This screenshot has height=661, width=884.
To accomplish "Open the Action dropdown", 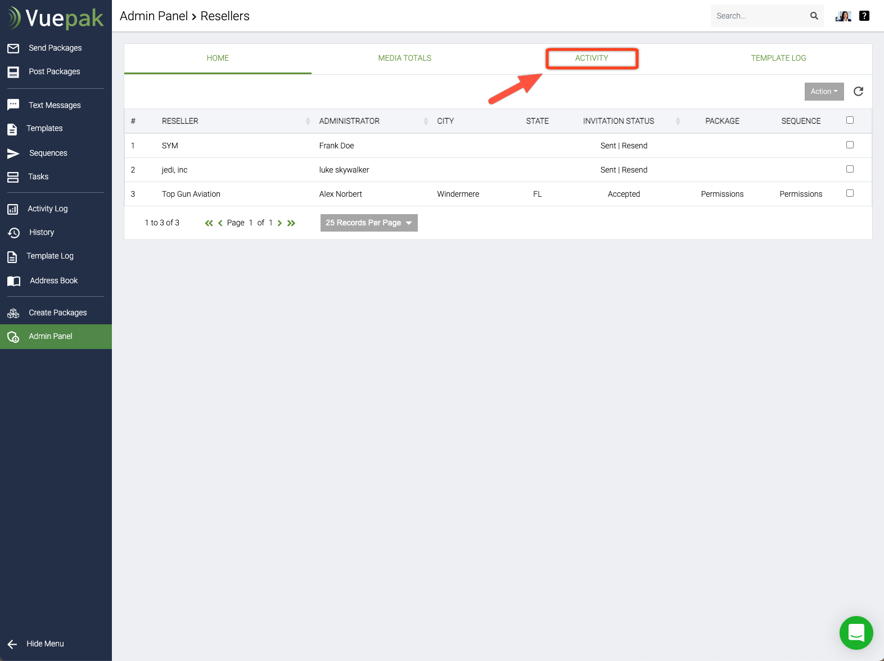I will (824, 92).
